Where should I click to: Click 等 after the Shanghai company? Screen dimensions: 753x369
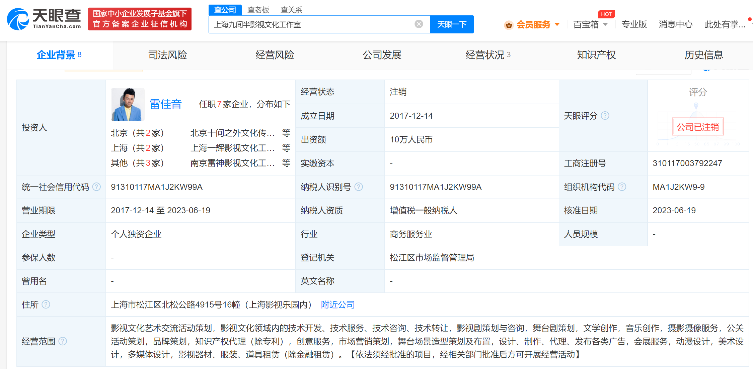click(286, 148)
